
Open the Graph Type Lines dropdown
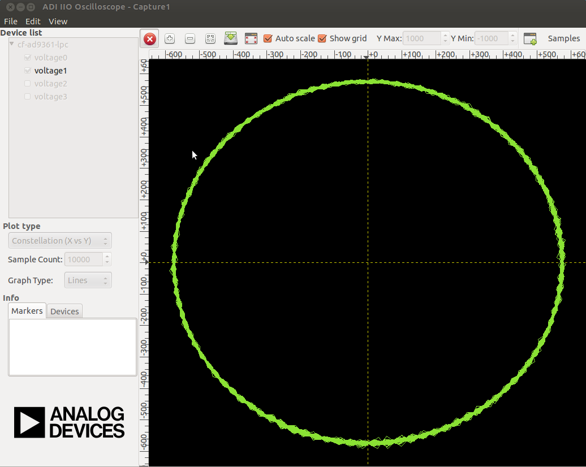(x=88, y=280)
